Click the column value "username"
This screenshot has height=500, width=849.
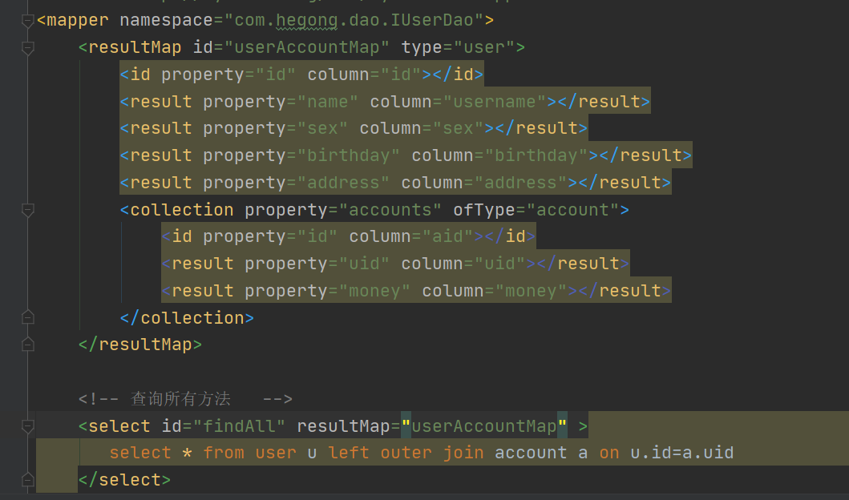point(495,102)
